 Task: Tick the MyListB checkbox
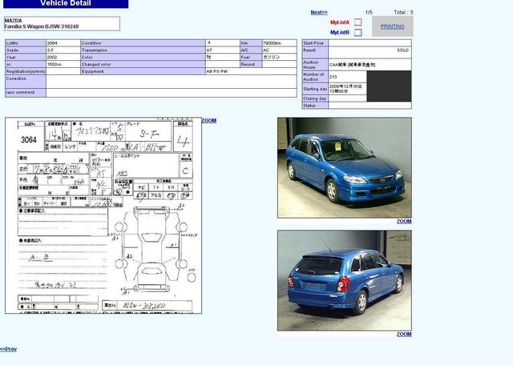coord(358,32)
